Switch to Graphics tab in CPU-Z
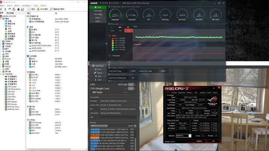Viewport: 269px width, 151px height. point(202,92)
